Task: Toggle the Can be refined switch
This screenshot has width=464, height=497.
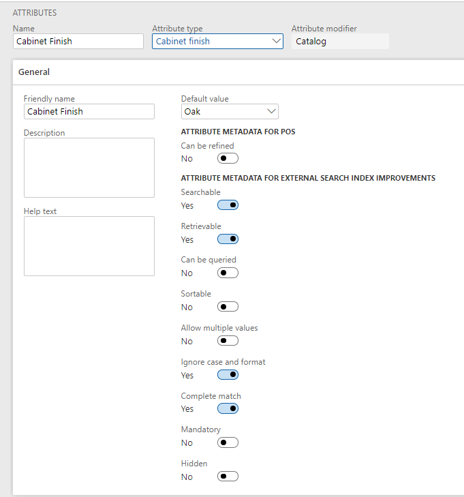Action: [x=228, y=158]
